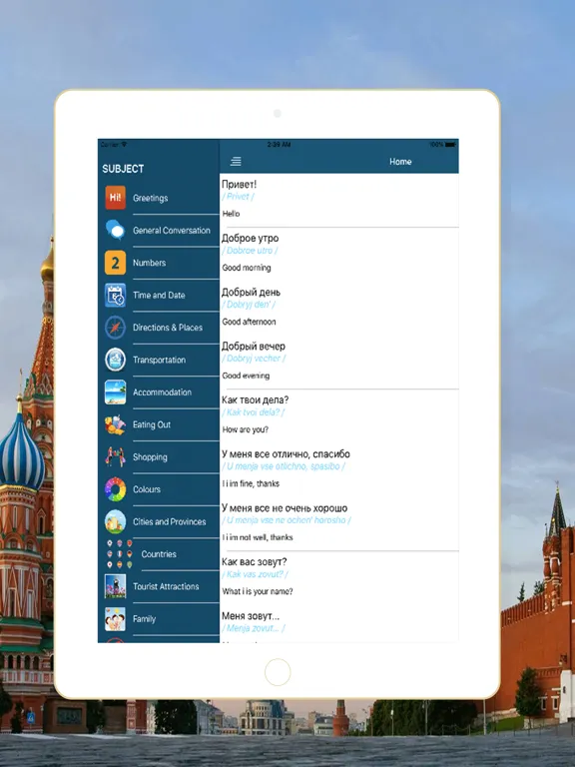The image size is (575, 767).
Task: Open the Tourist Attractions subject
Action: tap(159, 586)
